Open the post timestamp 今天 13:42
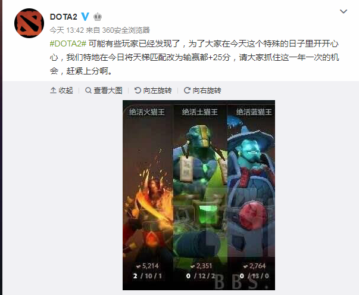Screen dimensions: 359x295 [67, 30]
